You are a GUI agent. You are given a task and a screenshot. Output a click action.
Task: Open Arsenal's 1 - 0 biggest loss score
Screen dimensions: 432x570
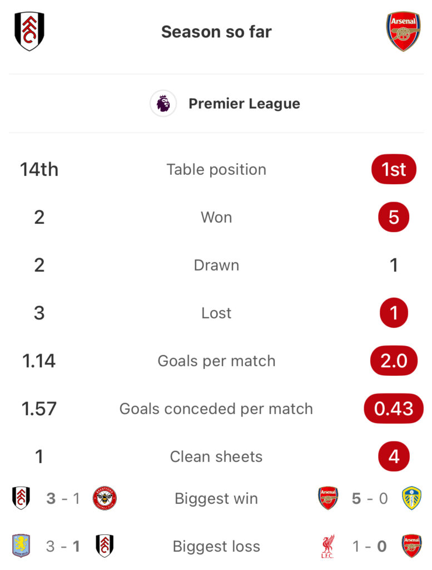coord(370,546)
